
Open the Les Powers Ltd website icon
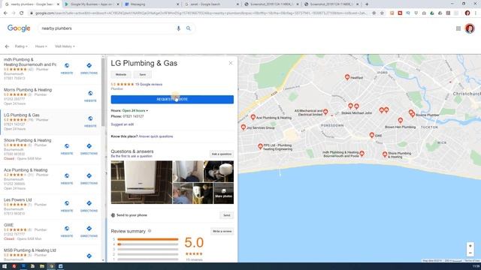point(67,203)
